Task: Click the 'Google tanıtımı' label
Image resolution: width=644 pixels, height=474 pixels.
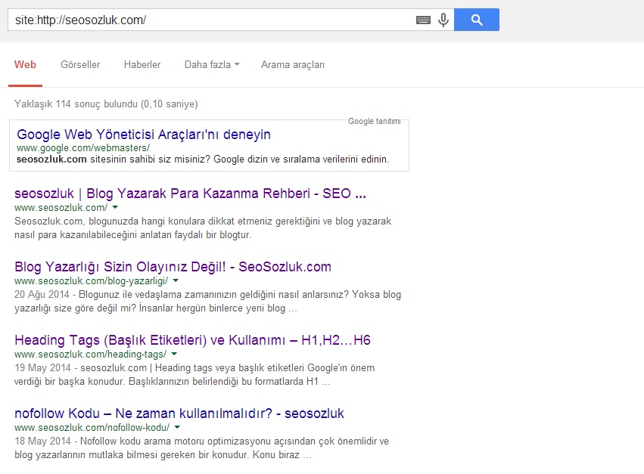Action: tap(374, 121)
